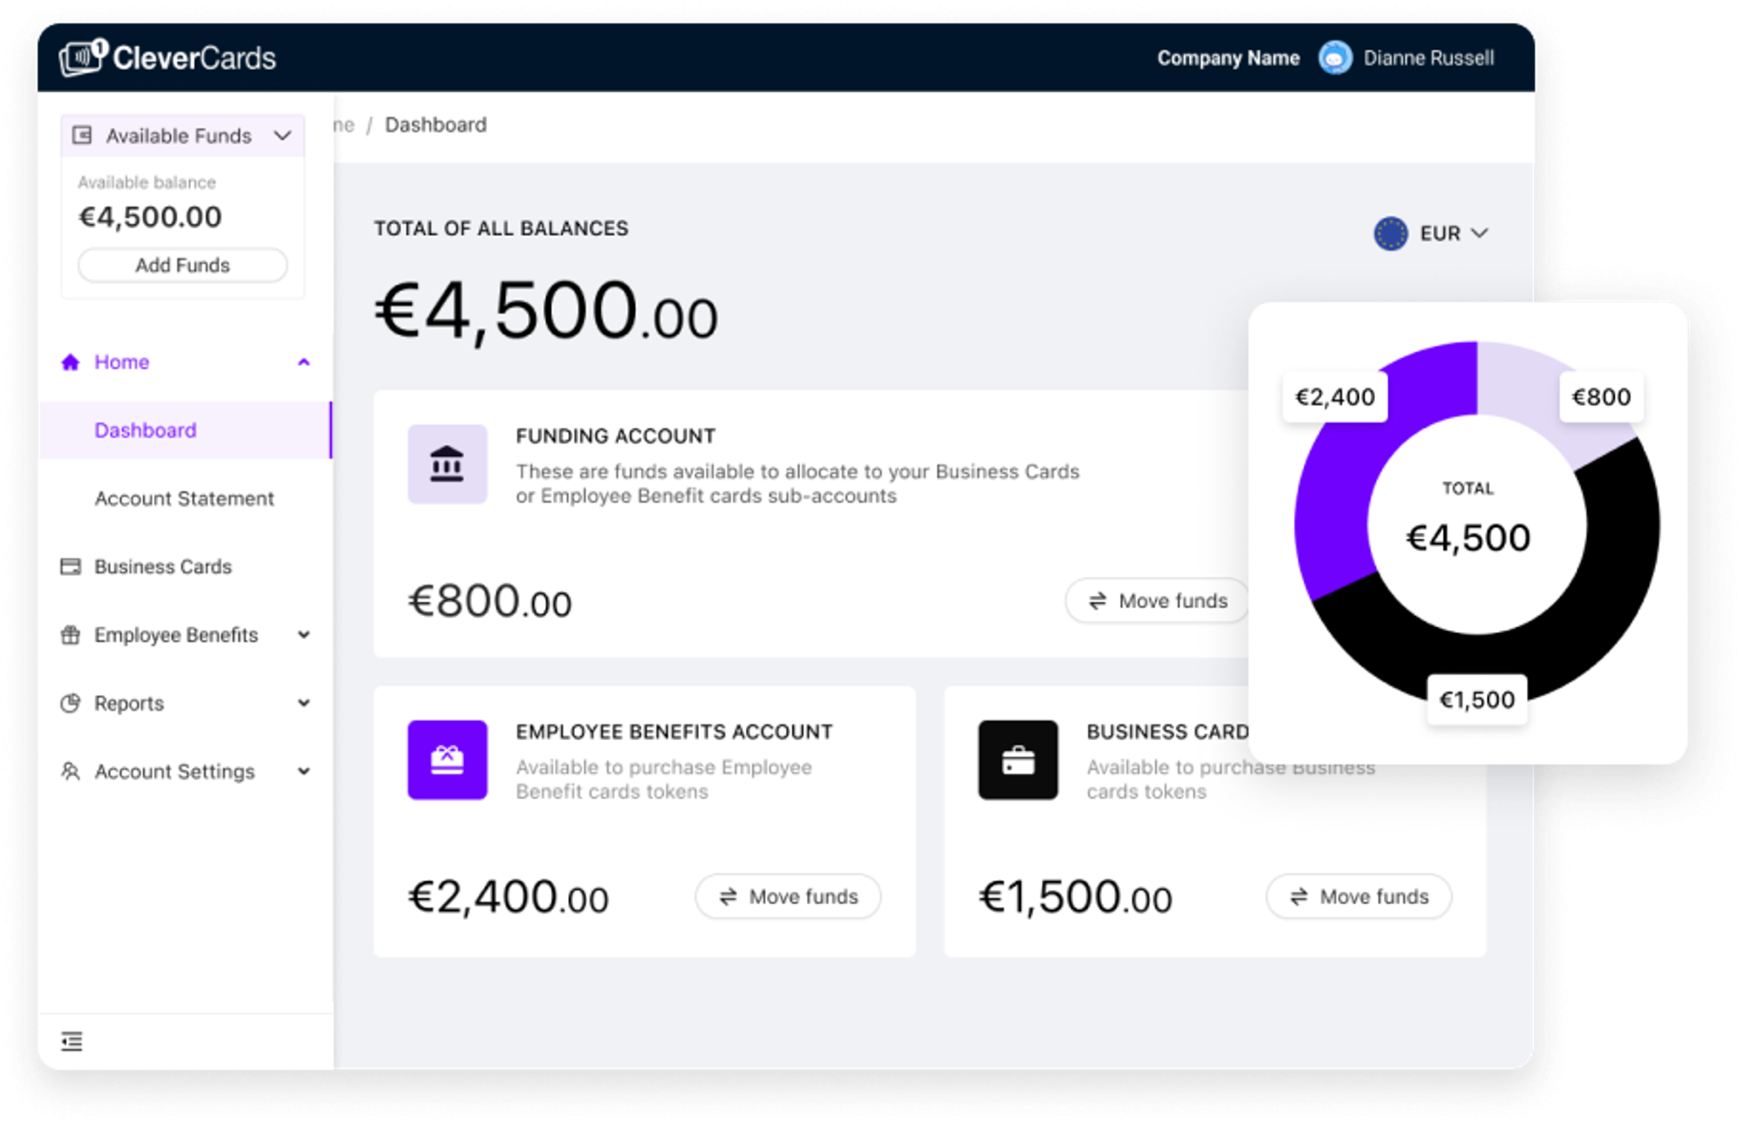Collapse the sidebar using bottom menu icon
The width and height of the screenshot is (1745, 1123).
click(72, 1041)
